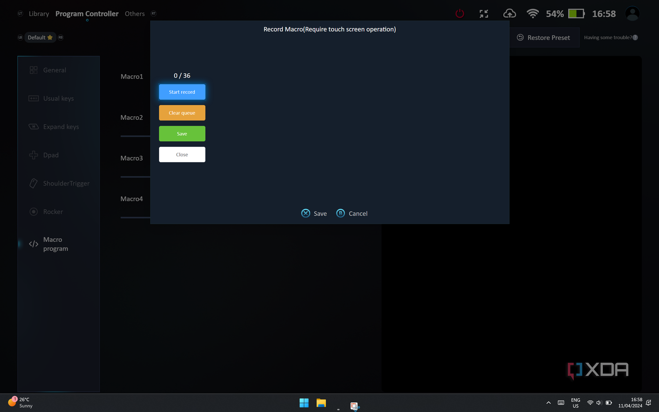Select the Macro program section
The image size is (659, 412).
[x=59, y=244]
